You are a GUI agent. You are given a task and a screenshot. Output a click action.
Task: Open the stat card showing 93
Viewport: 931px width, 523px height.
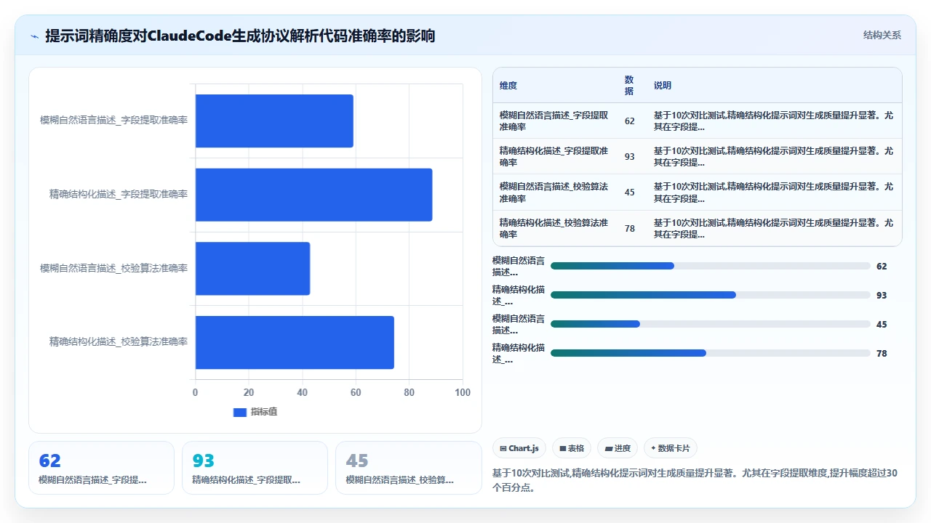click(x=255, y=468)
